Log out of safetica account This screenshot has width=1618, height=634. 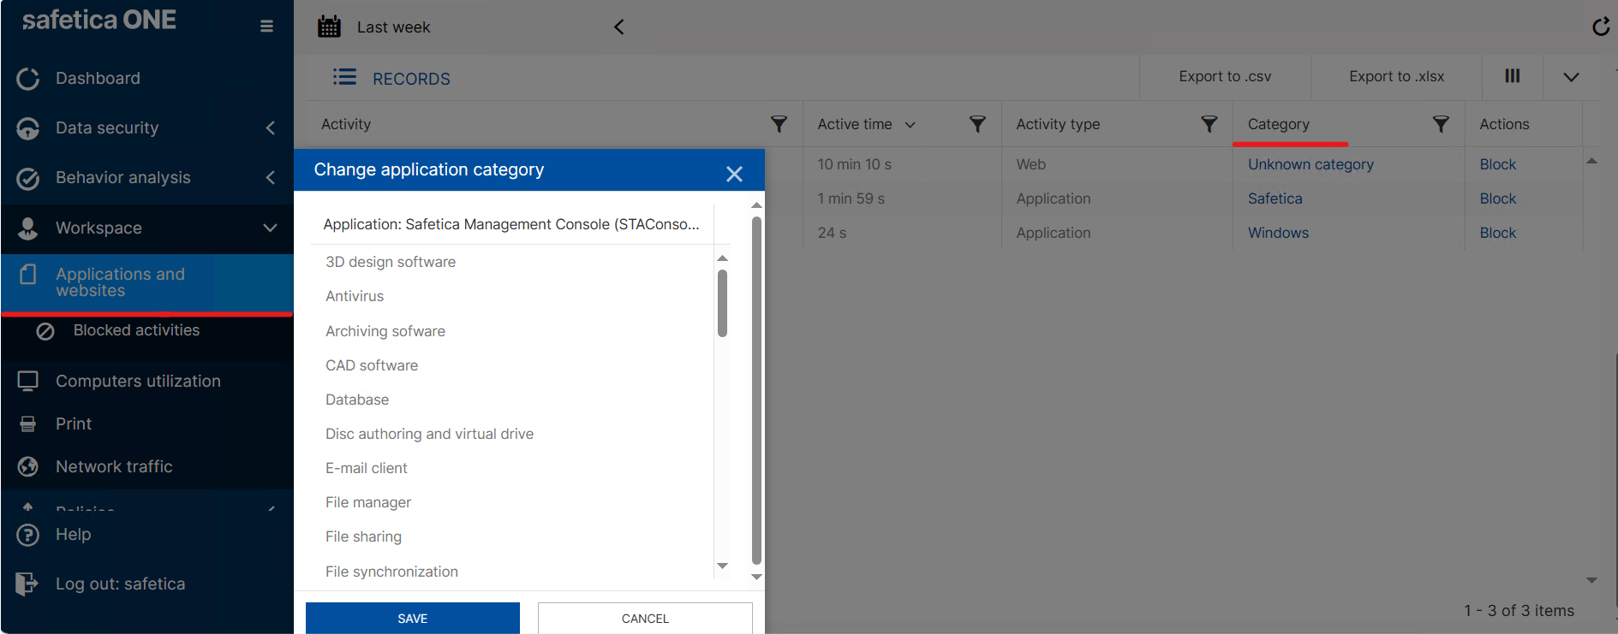(x=120, y=584)
